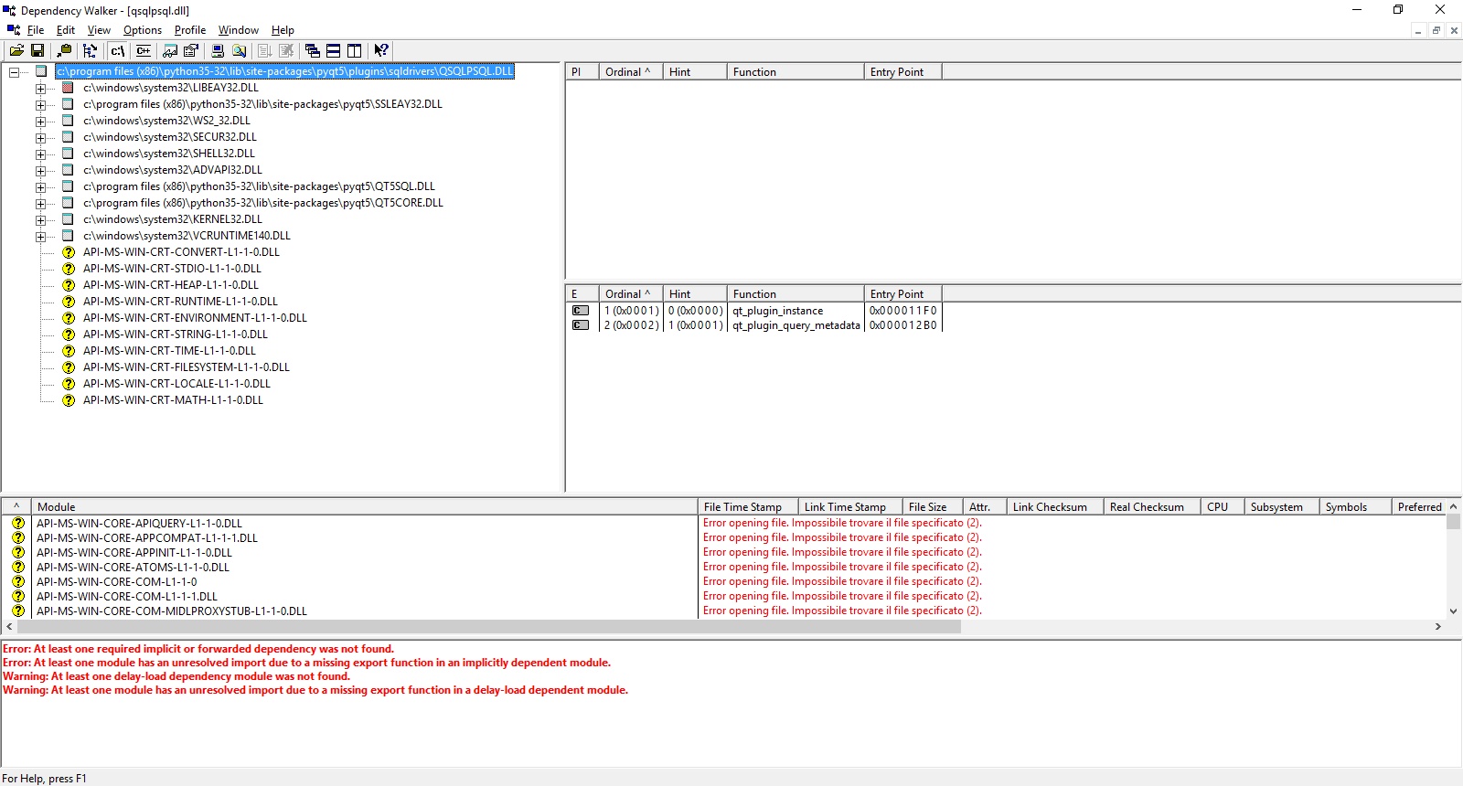Click the Tile Horizontally toolbar icon
Screen dimensions: 1463x786
click(x=334, y=51)
